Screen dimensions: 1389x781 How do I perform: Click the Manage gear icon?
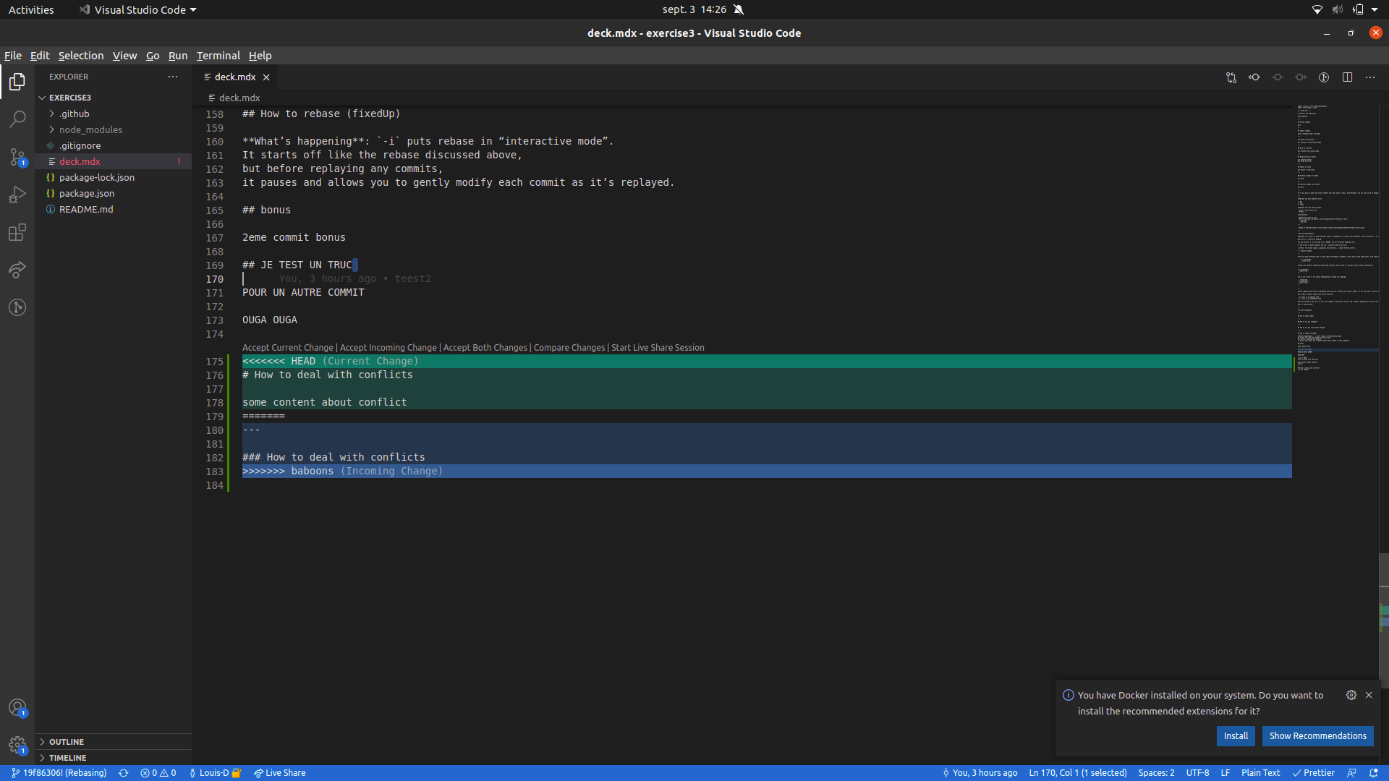(17, 745)
